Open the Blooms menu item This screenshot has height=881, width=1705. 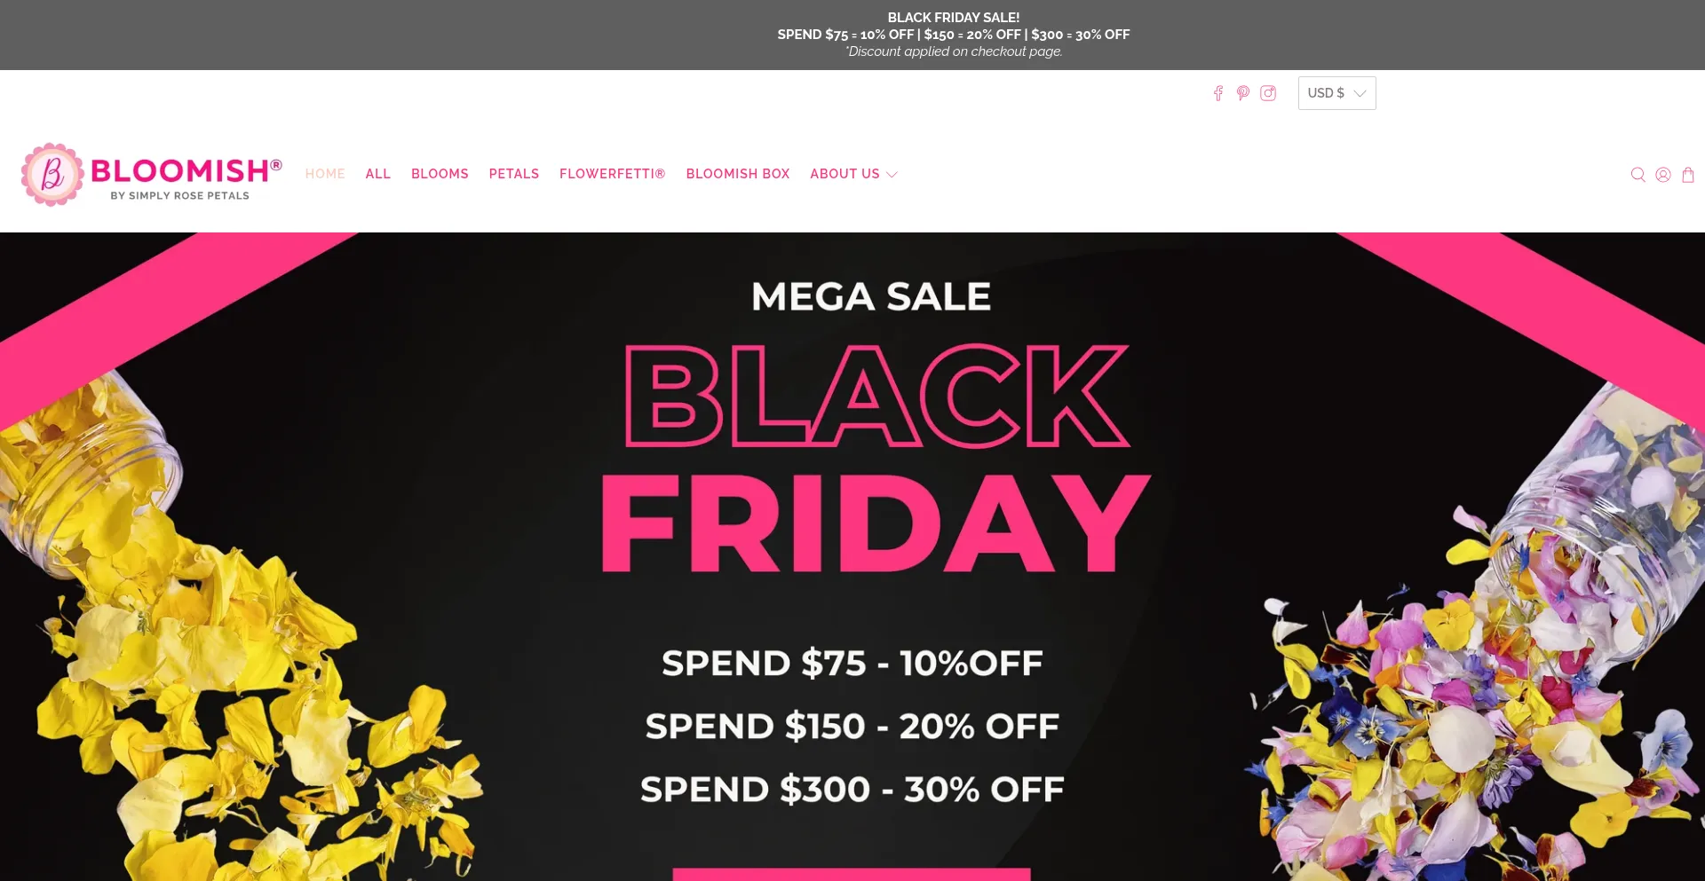(x=440, y=174)
